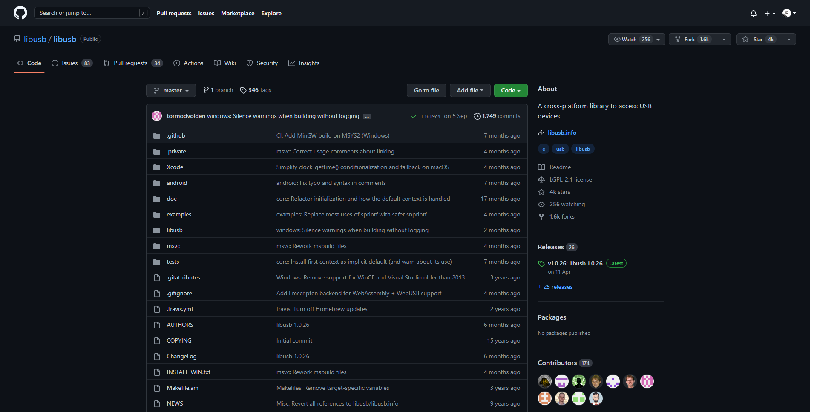Open the LGPL-2.1 license link
This screenshot has width=817, height=412.
coord(565,180)
